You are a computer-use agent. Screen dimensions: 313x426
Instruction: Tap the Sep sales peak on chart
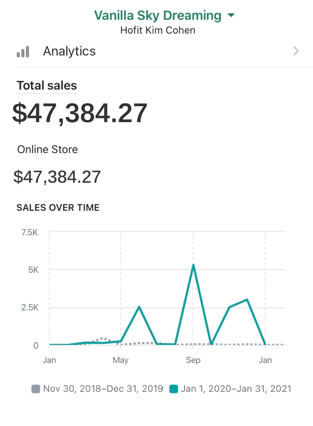(x=193, y=265)
